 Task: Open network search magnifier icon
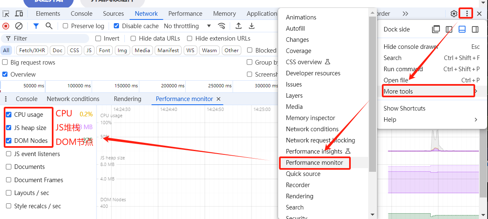[49, 26]
